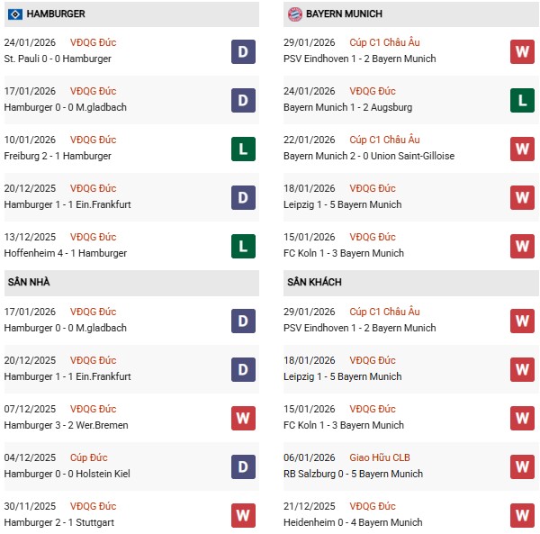Click the Hamburger club logo icon
Screen dimensions: 540x534
15,14
